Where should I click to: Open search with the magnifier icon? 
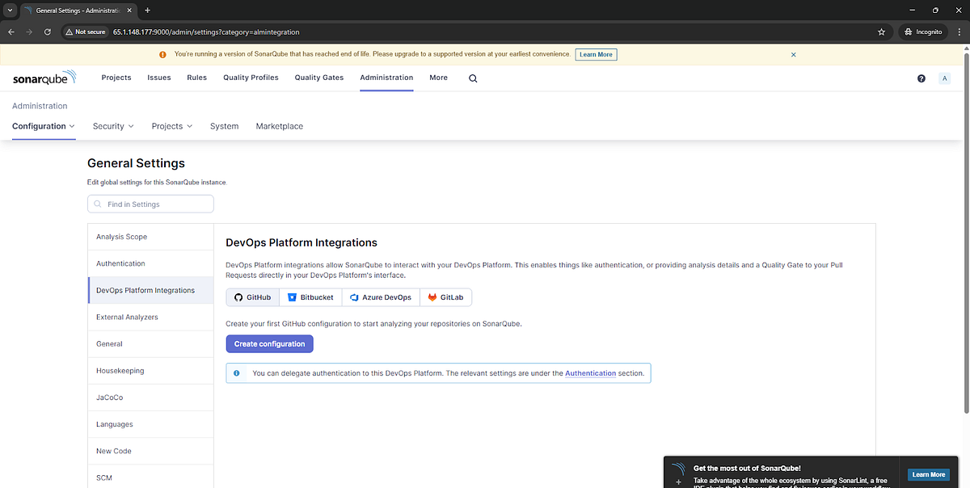(x=472, y=78)
